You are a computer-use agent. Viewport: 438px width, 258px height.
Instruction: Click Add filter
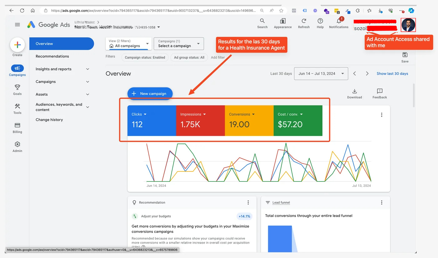tap(218, 57)
